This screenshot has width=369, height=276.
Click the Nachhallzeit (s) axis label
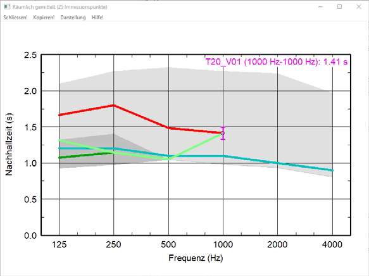tap(9, 145)
